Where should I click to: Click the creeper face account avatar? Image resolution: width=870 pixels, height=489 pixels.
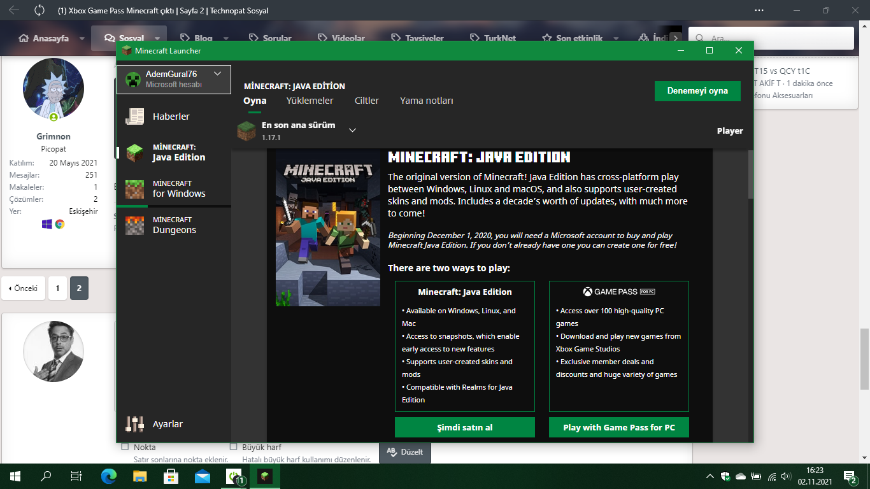click(x=133, y=79)
